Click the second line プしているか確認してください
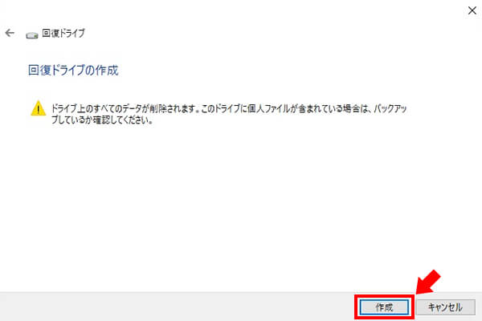 102,120
